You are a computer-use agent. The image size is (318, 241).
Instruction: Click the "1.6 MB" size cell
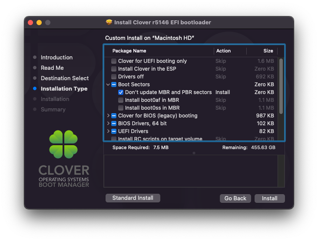266,61
